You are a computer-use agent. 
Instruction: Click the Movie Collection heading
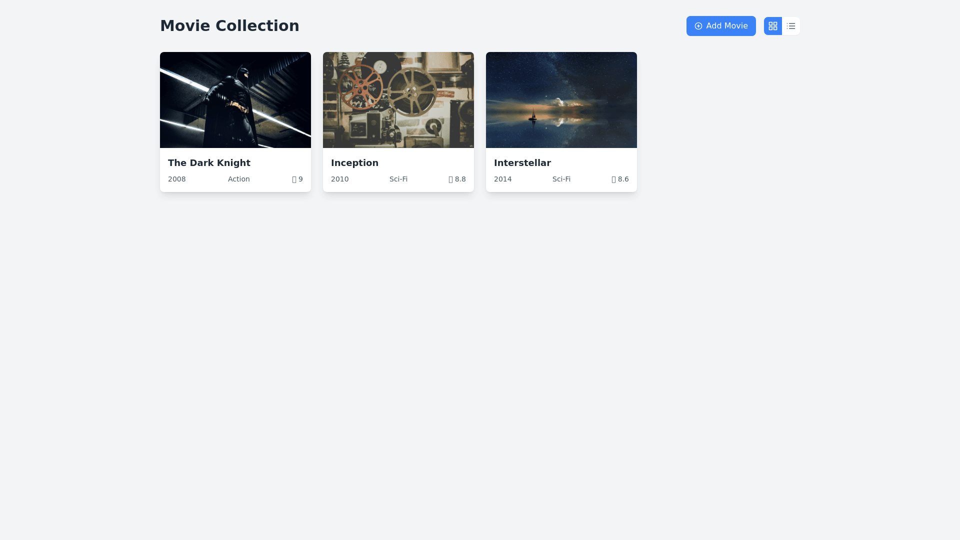pos(229,26)
